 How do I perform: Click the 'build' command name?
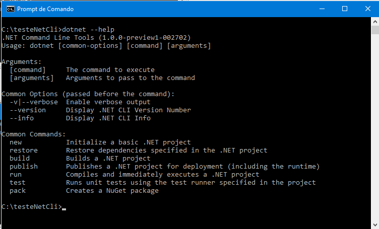[20, 159]
